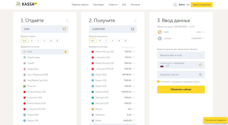Open the Техническая поддержка widget

point(215,120)
